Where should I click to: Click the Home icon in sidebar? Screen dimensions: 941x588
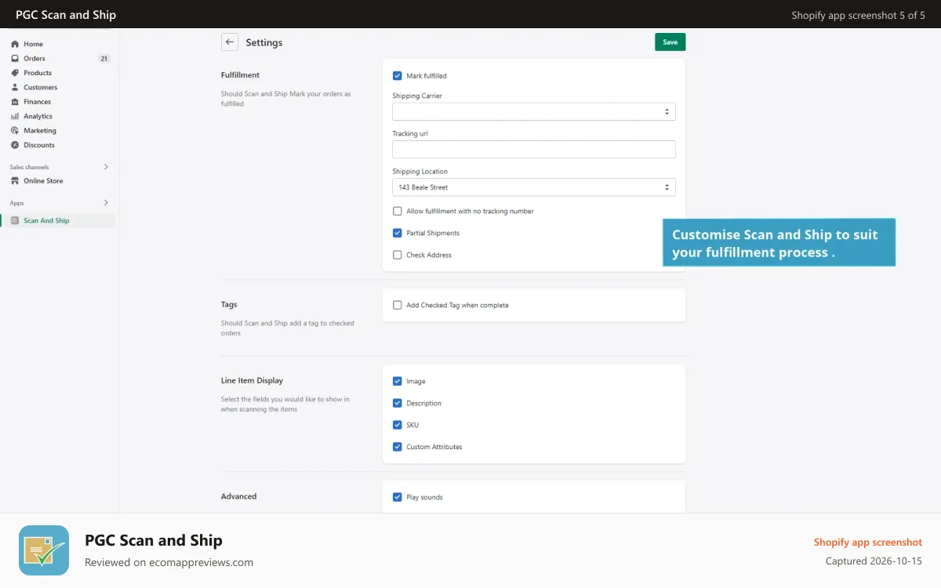click(x=15, y=44)
